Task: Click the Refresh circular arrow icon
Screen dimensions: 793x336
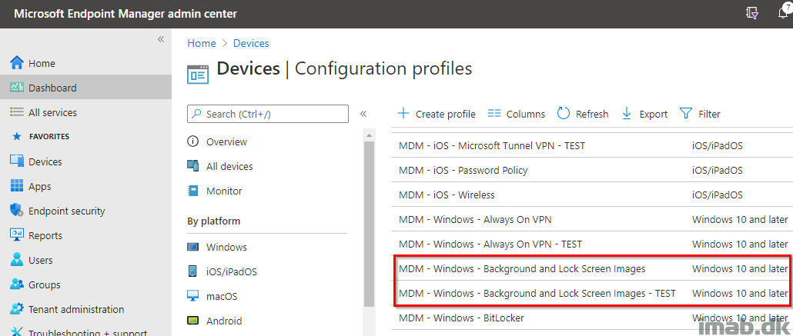Action: tap(564, 113)
